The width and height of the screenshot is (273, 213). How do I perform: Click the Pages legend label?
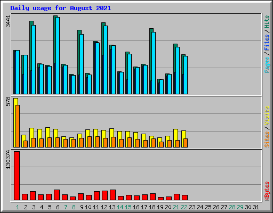267,65
